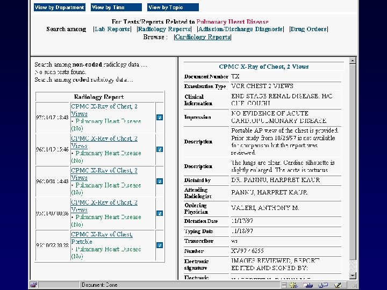Click the Document Number field label
This screenshot has height=290, width=387.
click(206, 77)
